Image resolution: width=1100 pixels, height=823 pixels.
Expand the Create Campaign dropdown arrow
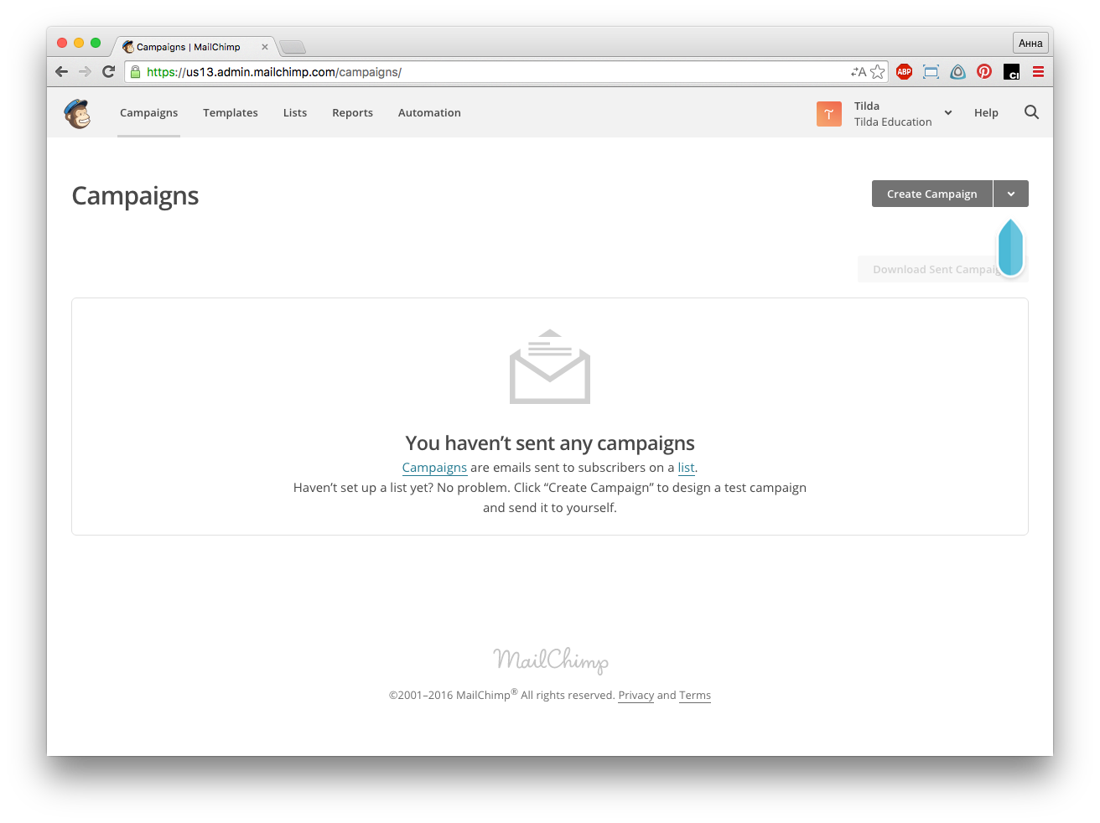[1011, 194]
